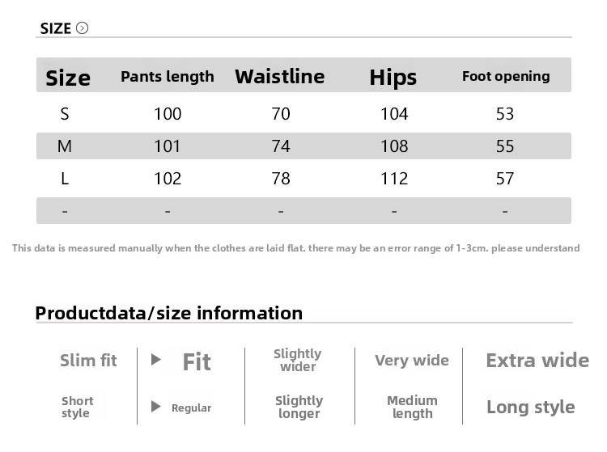This screenshot has height=452, width=607.
Task: Select the Short style length option
Action: (x=77, y=407)
